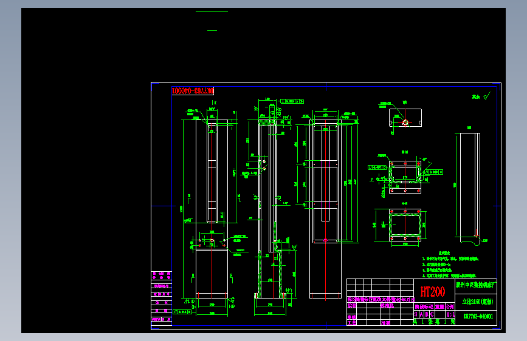Select the 阶段标记 header cell

(424, 306)
